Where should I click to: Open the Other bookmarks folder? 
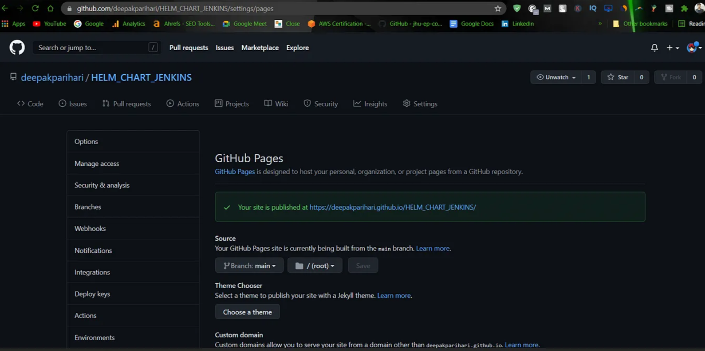640,23
